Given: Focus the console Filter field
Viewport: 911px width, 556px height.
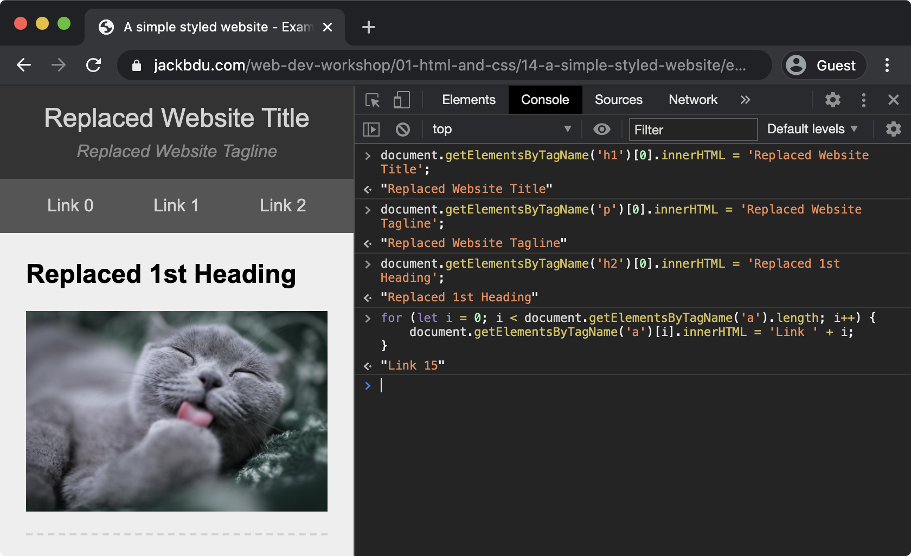Looking at the screenshot, I should click(x=693, y=130).
